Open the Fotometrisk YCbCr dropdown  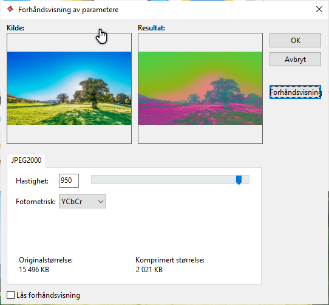coord(83,202)
